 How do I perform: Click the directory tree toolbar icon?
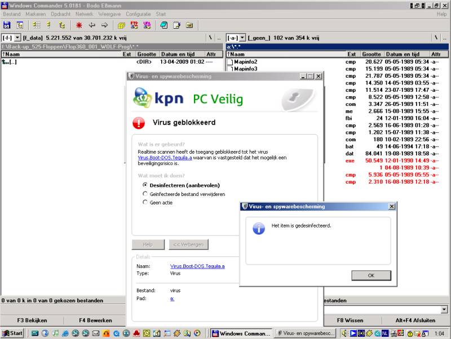20,25
